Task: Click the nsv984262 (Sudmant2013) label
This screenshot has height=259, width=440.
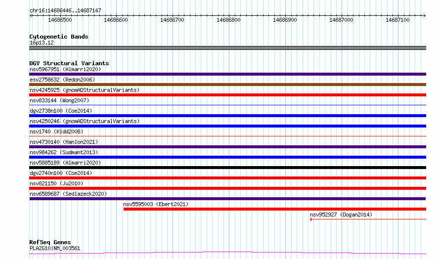Action: [x=64, y=152]
